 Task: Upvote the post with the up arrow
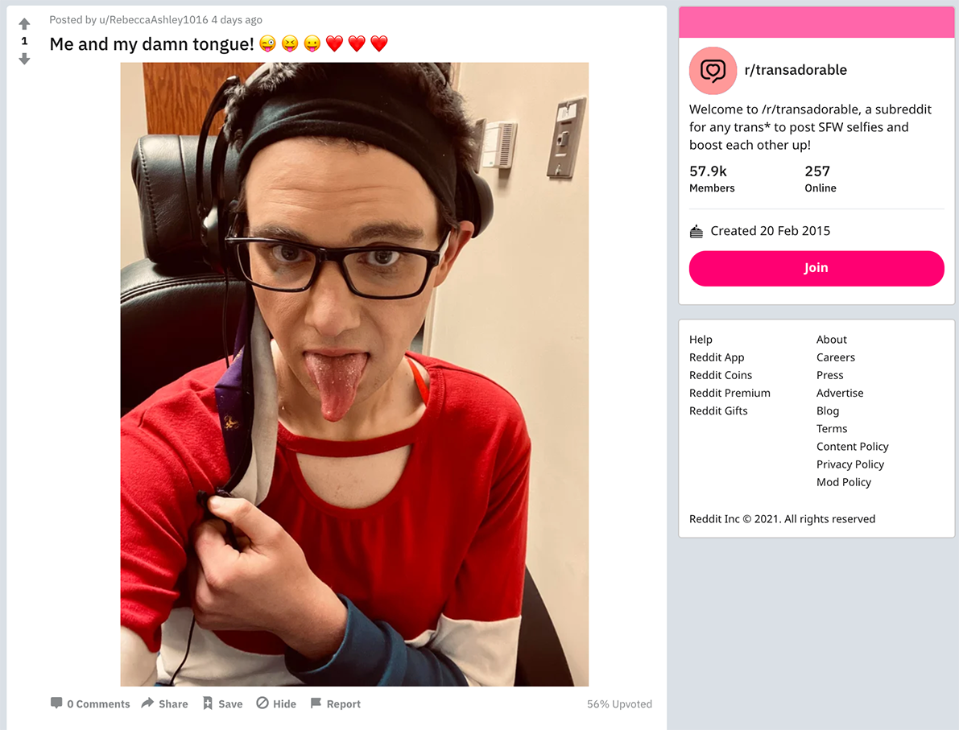[24, 24]
